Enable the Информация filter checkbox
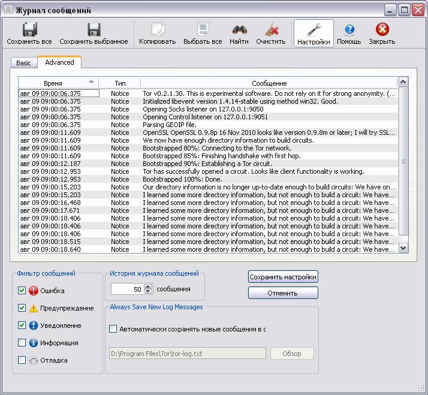This screenshot has height=395, width=428. pos(22,343)
